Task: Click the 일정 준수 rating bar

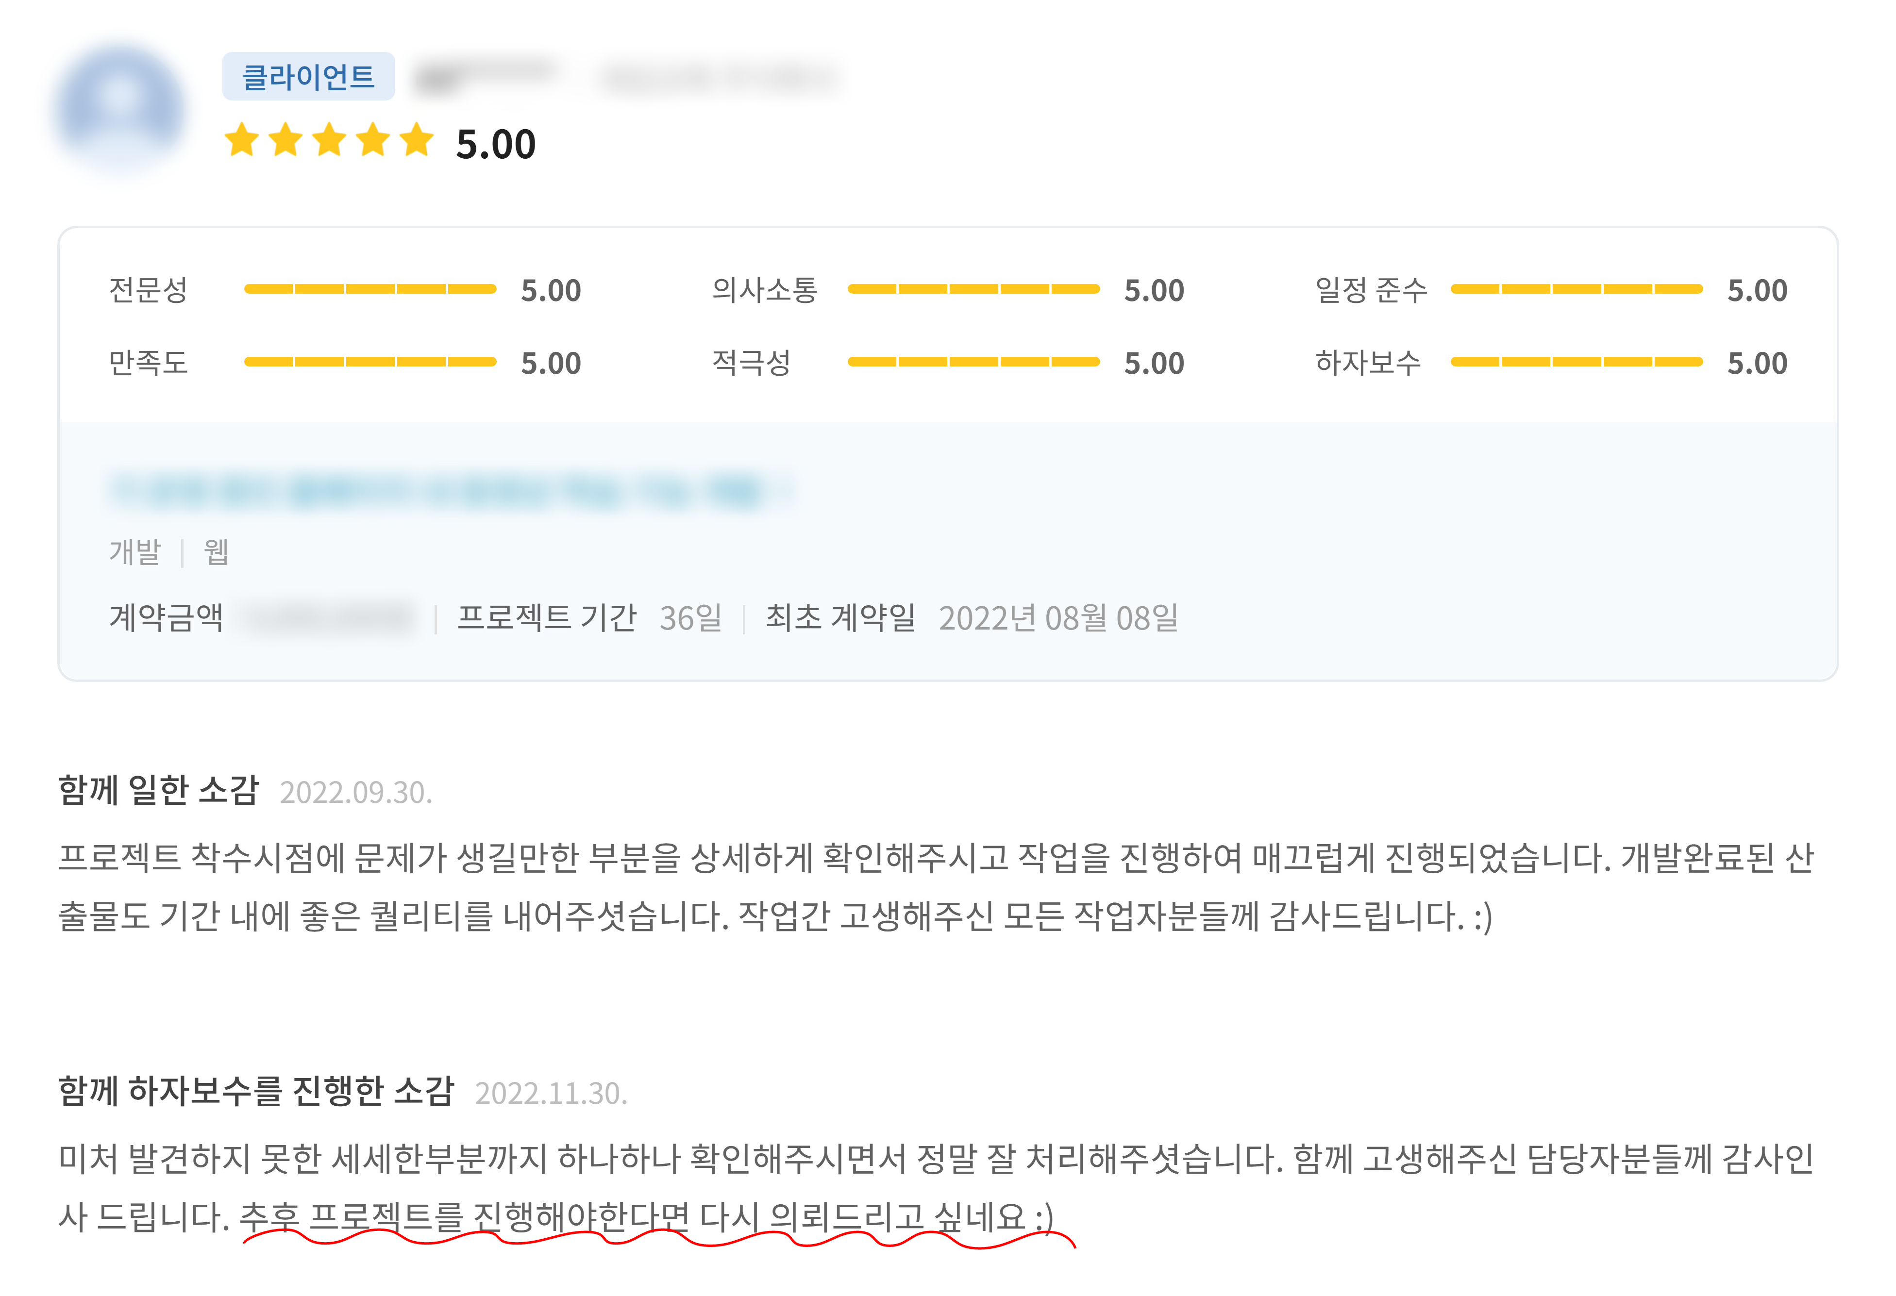Action: coord(1576,289)
